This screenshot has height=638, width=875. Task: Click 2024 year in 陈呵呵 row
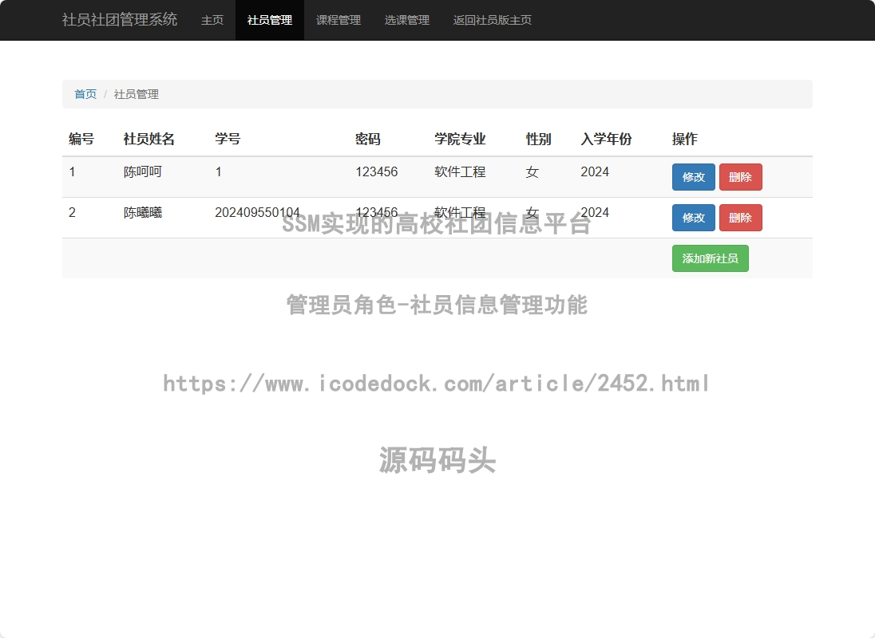(594, 171)
